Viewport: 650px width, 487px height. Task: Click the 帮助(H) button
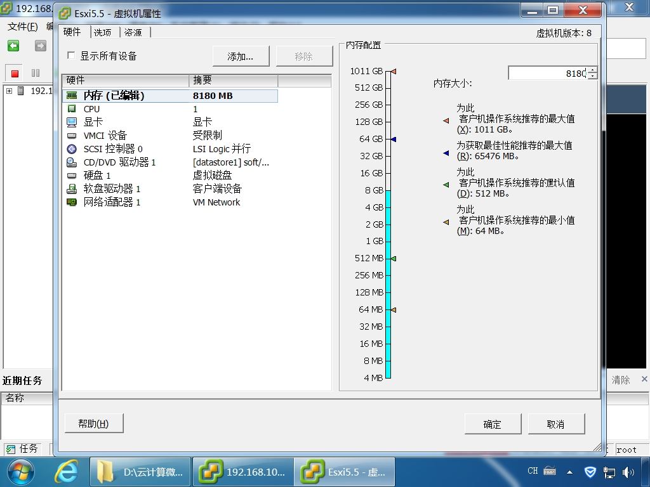click(x=94, y=423)
